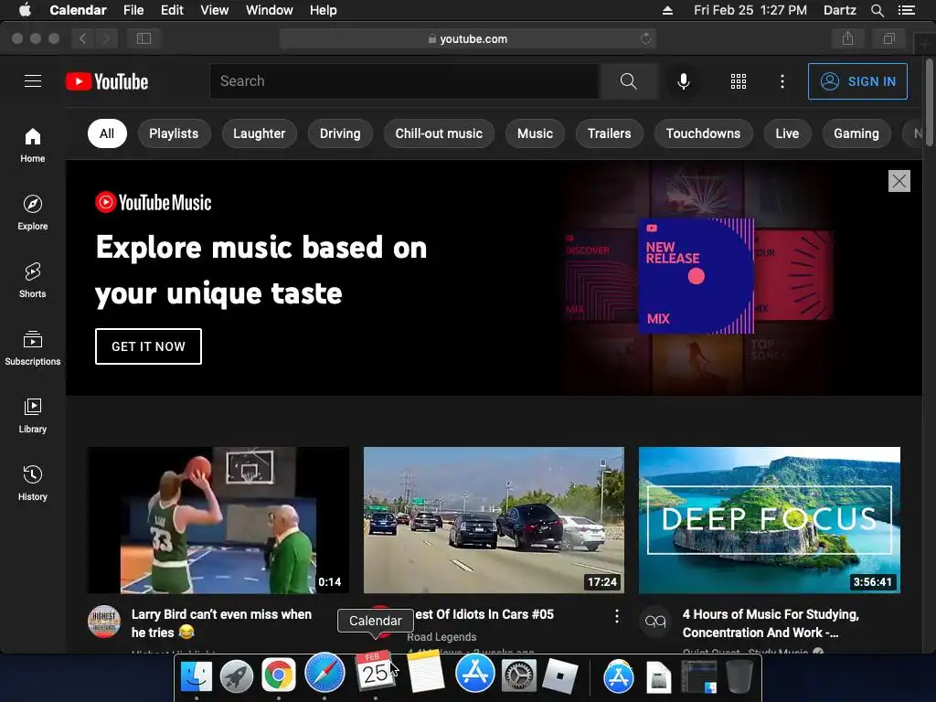Select the Music filter chip
Screen dimensions: 936x702
535,133
